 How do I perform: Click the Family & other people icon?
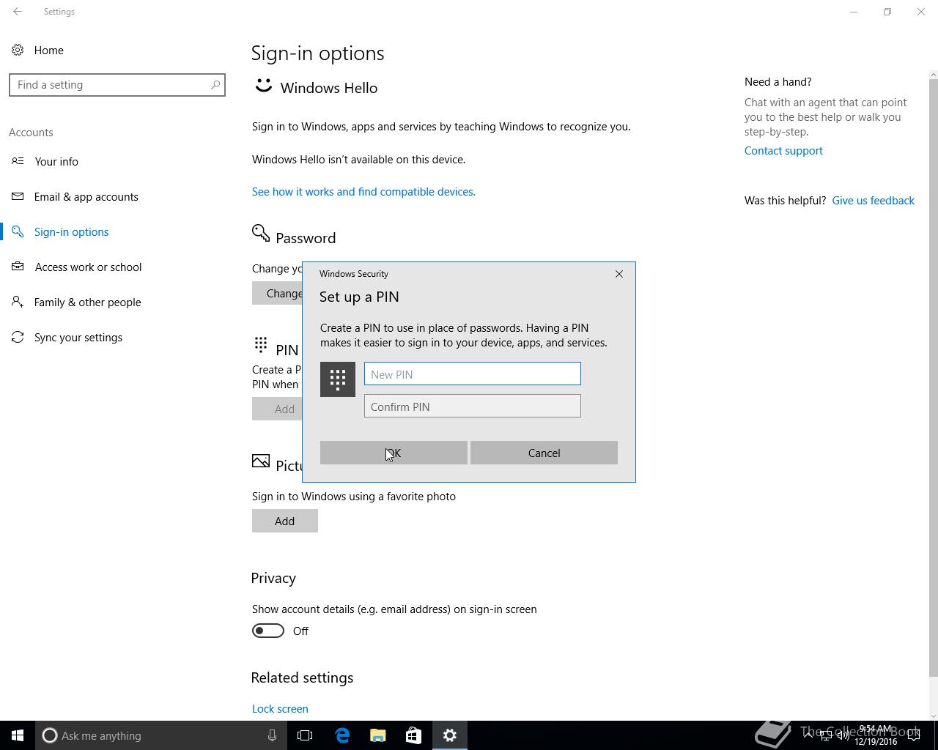[18, 302]
